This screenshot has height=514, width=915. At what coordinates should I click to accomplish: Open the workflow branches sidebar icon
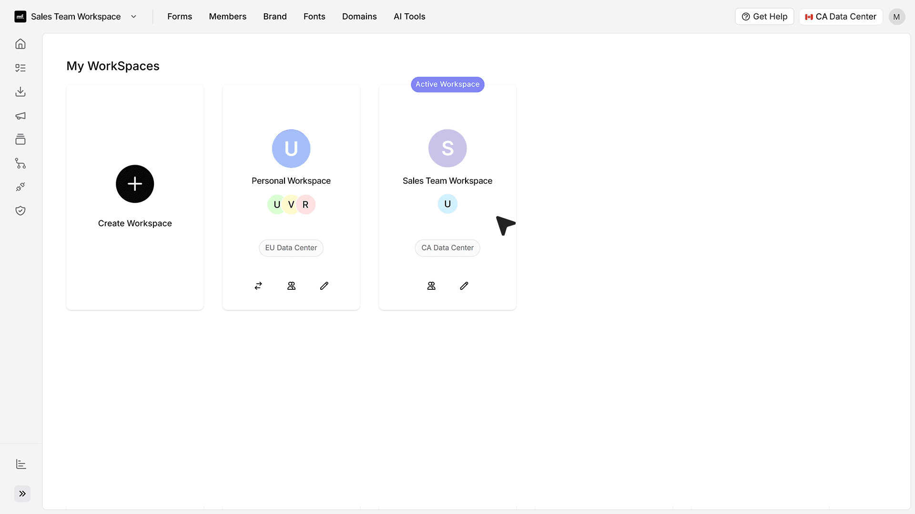20,163
